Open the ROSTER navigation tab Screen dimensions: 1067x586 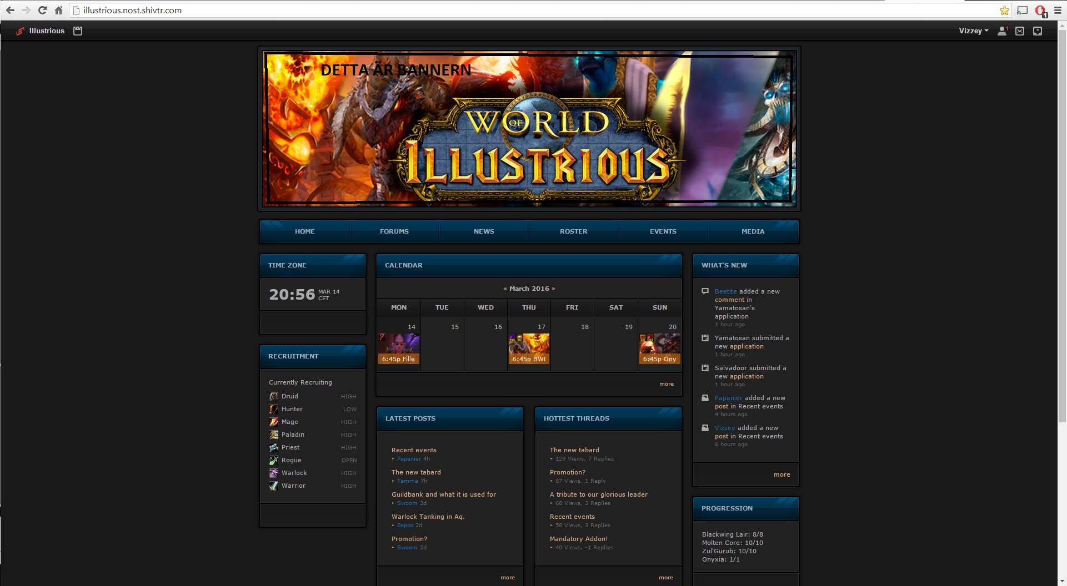pos(574,231)
